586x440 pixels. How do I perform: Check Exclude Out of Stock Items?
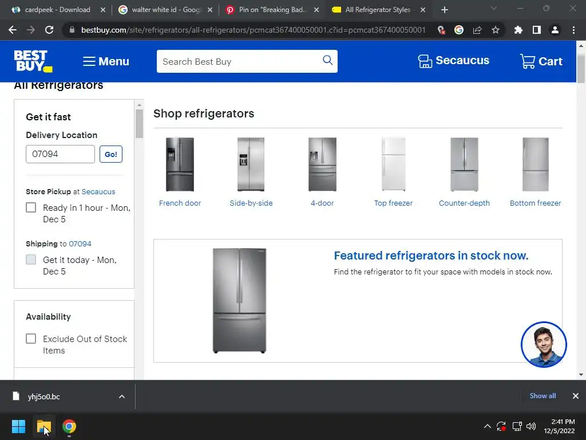pos(31,339)
